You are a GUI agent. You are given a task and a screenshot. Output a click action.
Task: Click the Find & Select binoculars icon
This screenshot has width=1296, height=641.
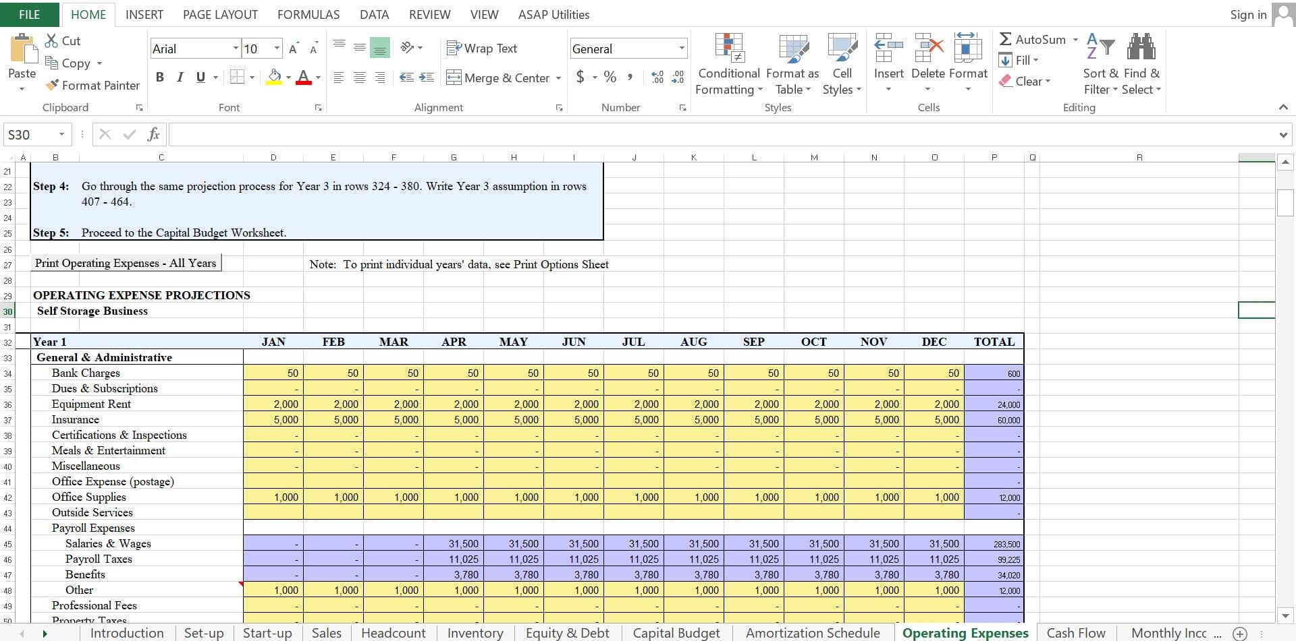click(1141, 47)
